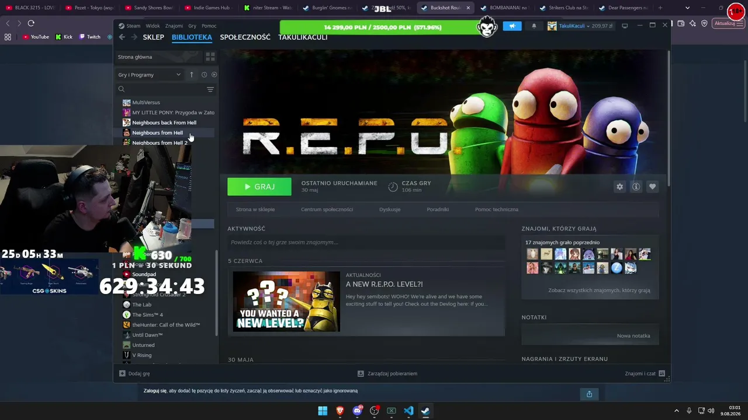Open Discord from the taskbar
This screenshot has width=748, height=420.
[x=357, y=411]
